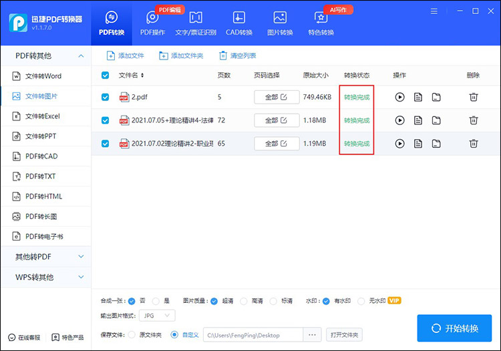This screenshot has width=501, height=351.
Task: Start conversion play icon for 2.pdf
Action: pos(399,97)
